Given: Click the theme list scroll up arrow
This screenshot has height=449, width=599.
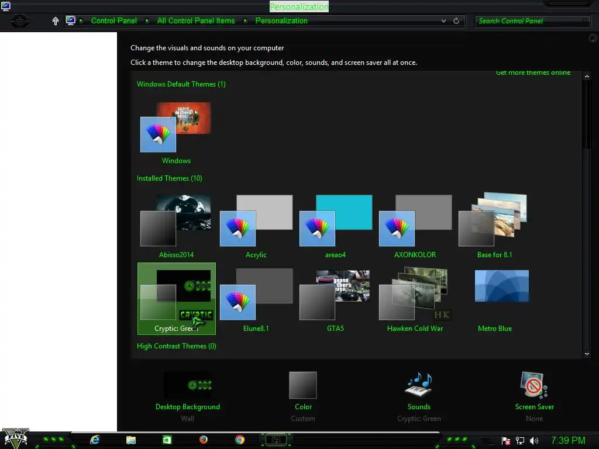Looking at the screenshot, I should pos(587,76).
